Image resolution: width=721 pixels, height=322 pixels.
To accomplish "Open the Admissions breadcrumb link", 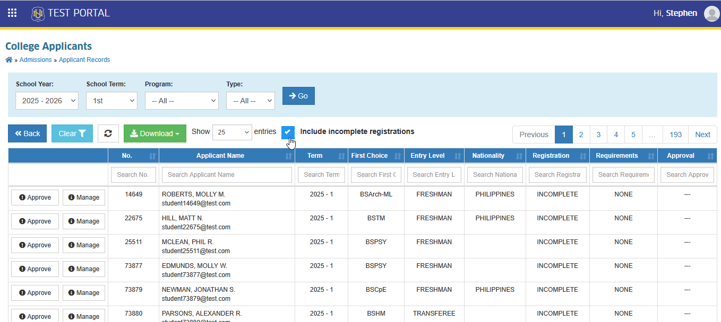I will point(36,60).
